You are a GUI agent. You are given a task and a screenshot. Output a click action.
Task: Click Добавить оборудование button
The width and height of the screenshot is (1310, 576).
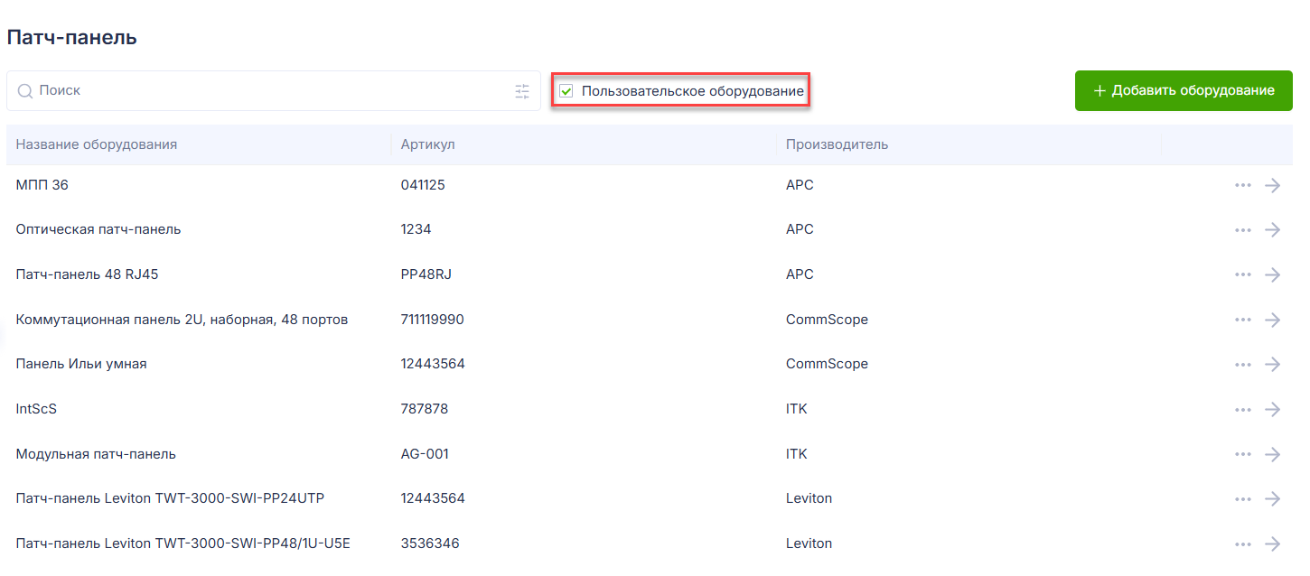click(1184, 91)
